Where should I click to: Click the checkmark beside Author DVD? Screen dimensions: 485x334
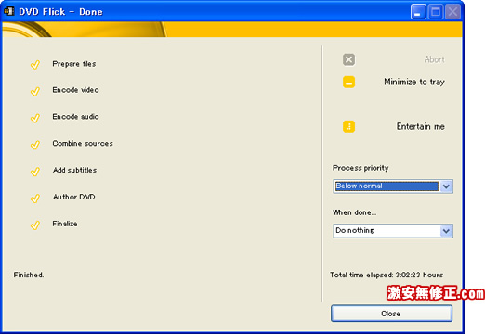[x=35, y=198]
